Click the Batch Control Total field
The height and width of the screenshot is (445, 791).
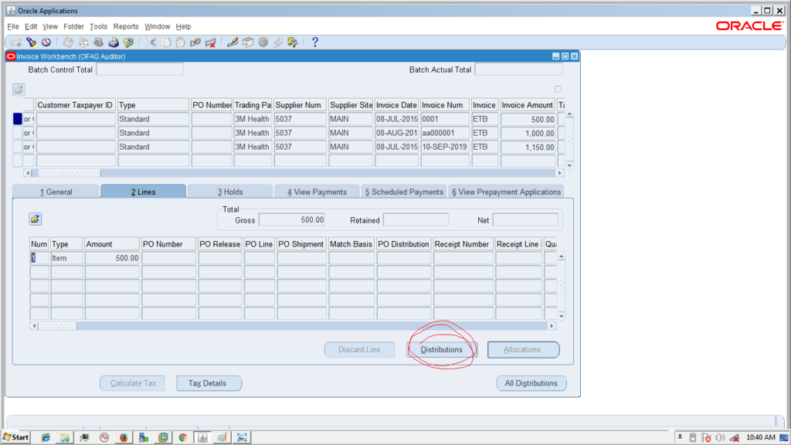[140, 70]
